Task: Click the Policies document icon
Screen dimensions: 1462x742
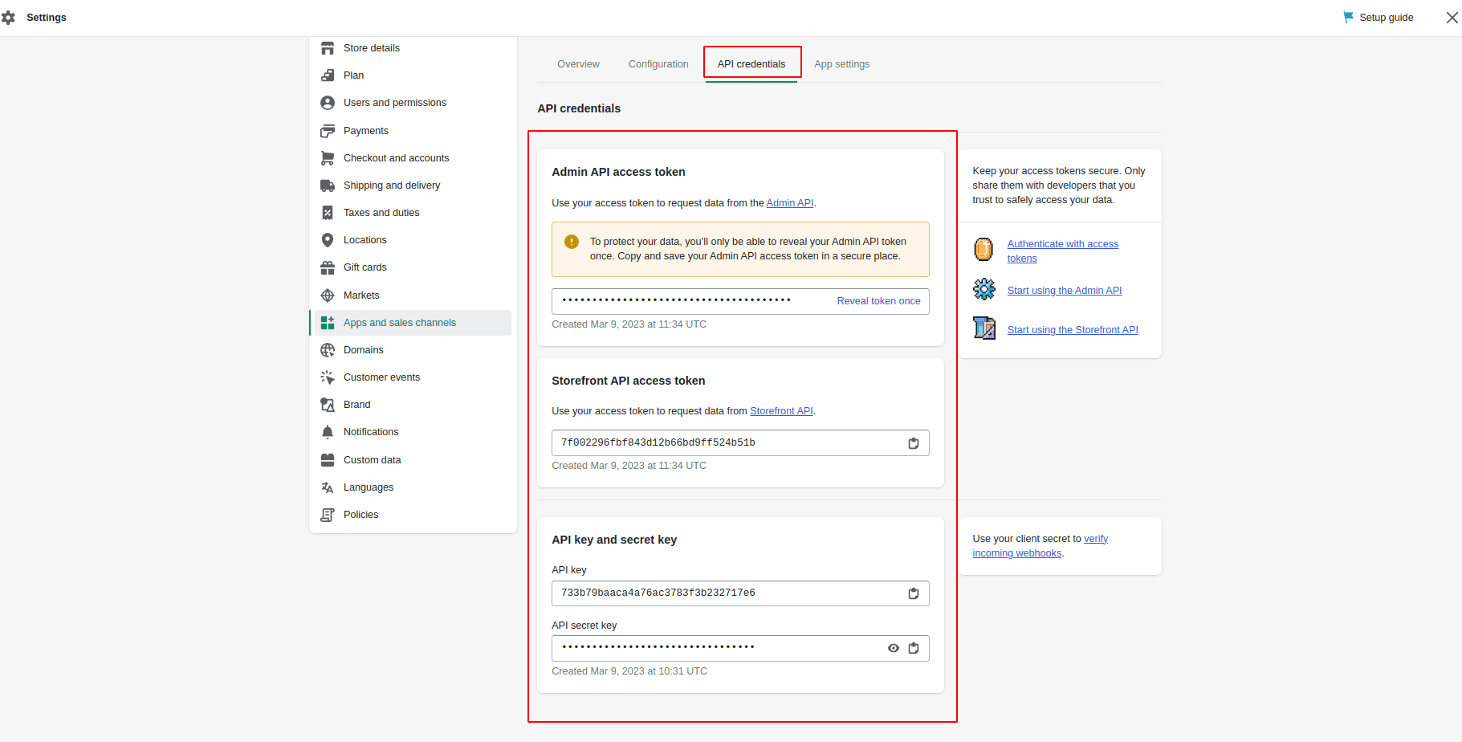Action: click(x=328, y=515)
